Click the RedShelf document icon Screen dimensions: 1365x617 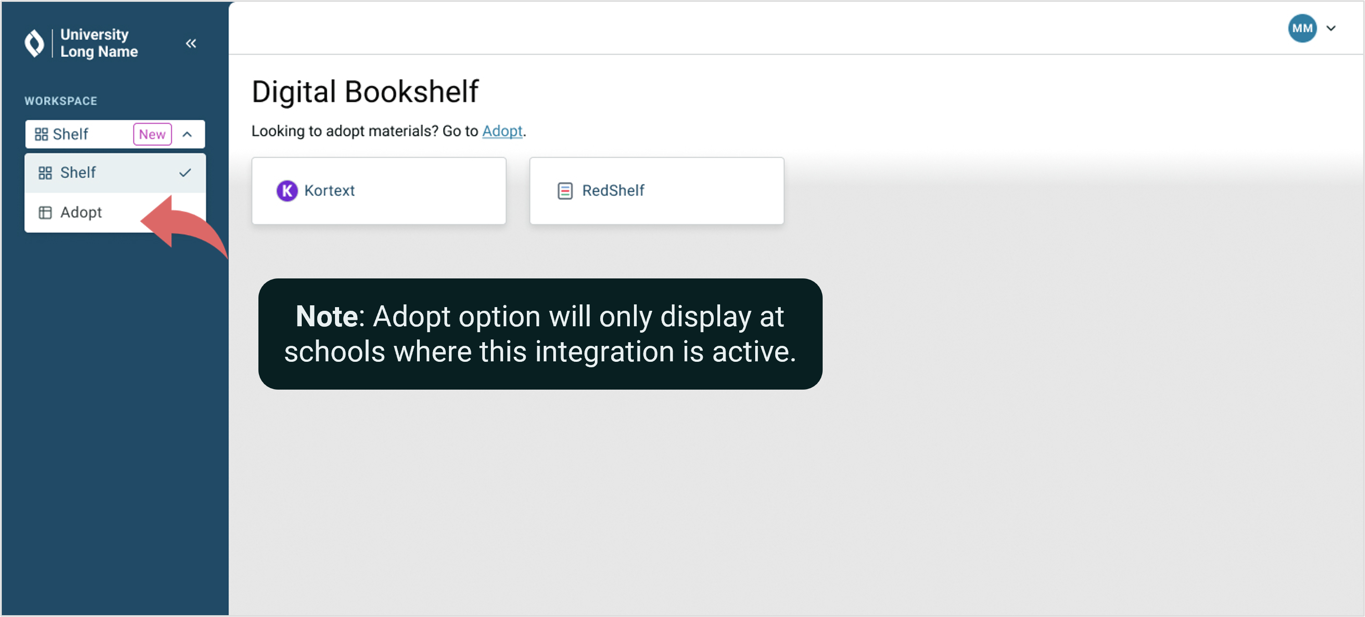[565, 190]
